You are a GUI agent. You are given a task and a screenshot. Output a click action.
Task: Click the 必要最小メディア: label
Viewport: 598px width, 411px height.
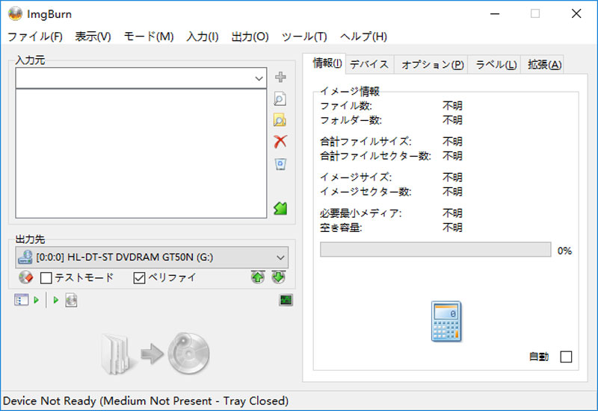[x=361, y=213]
